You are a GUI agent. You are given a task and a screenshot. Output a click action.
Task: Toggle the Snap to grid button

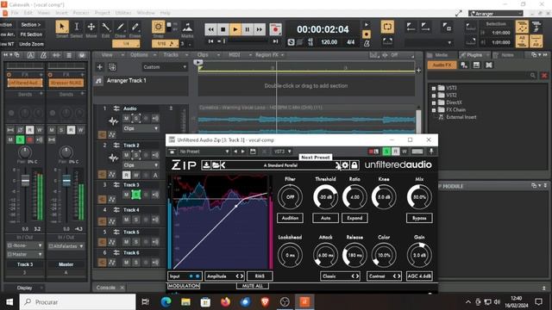pos(158,27)
